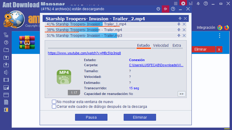Select the window application icon in sidebar
This screenshot has height=130, width=232.
[6, 95]
